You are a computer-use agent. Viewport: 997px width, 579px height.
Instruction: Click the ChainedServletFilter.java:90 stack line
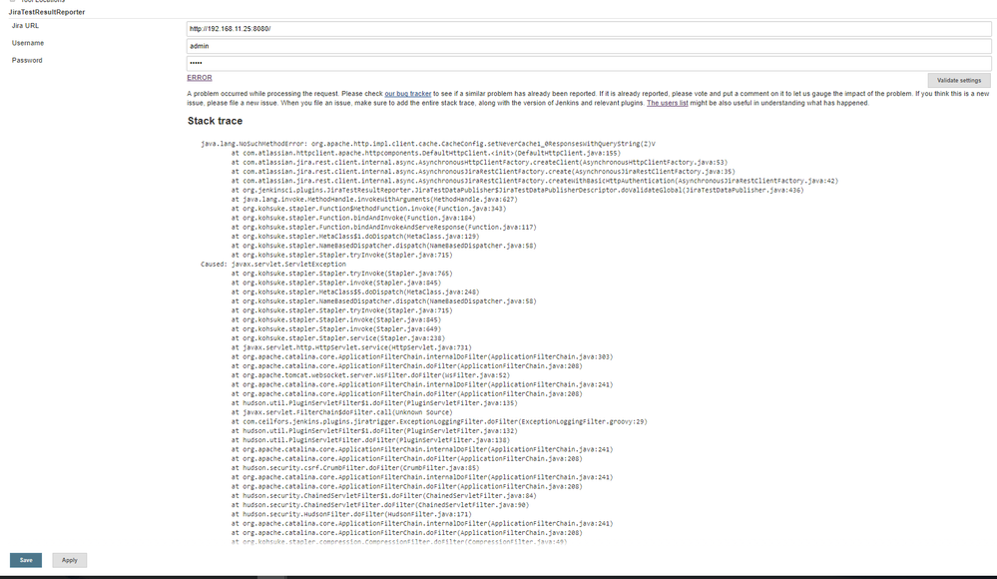pos(379,505)
